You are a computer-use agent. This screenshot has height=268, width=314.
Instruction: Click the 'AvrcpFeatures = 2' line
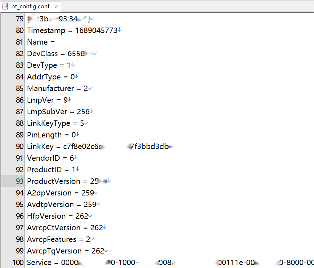pos(58,239)
